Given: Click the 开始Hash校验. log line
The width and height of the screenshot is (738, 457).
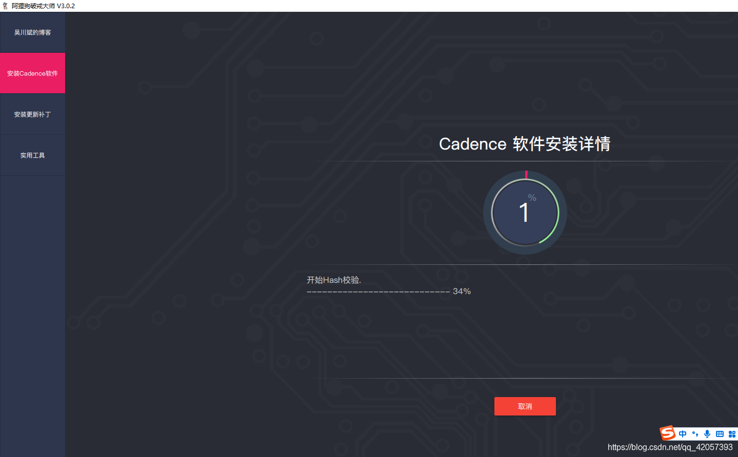Looking at the screenshot, I should 334,280.
